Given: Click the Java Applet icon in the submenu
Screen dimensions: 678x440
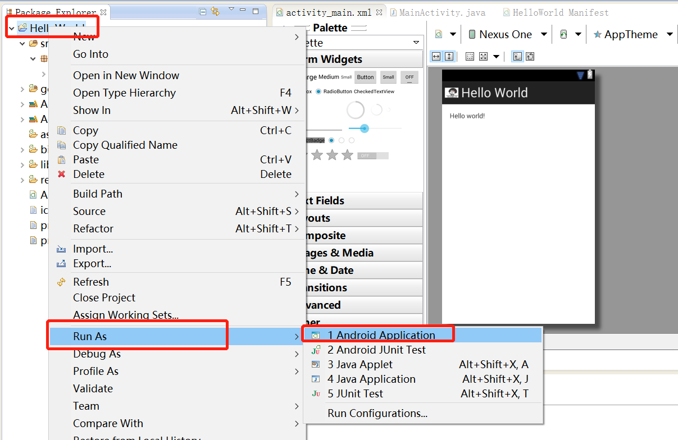Looking at the screenshot, I should coord(316,364).
